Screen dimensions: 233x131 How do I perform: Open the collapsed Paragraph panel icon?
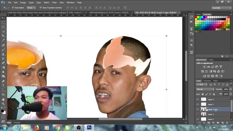point(191,45)
